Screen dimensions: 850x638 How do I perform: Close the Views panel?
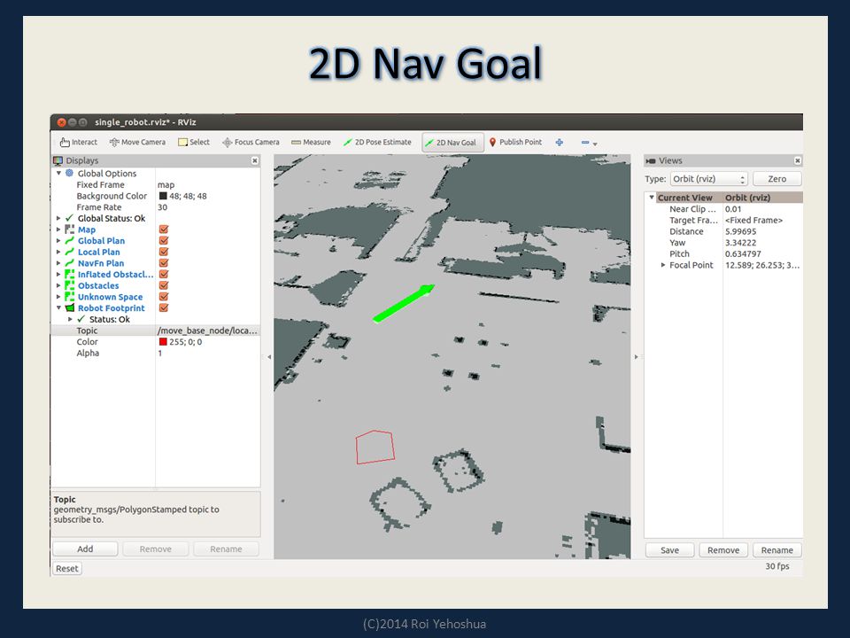798,160
